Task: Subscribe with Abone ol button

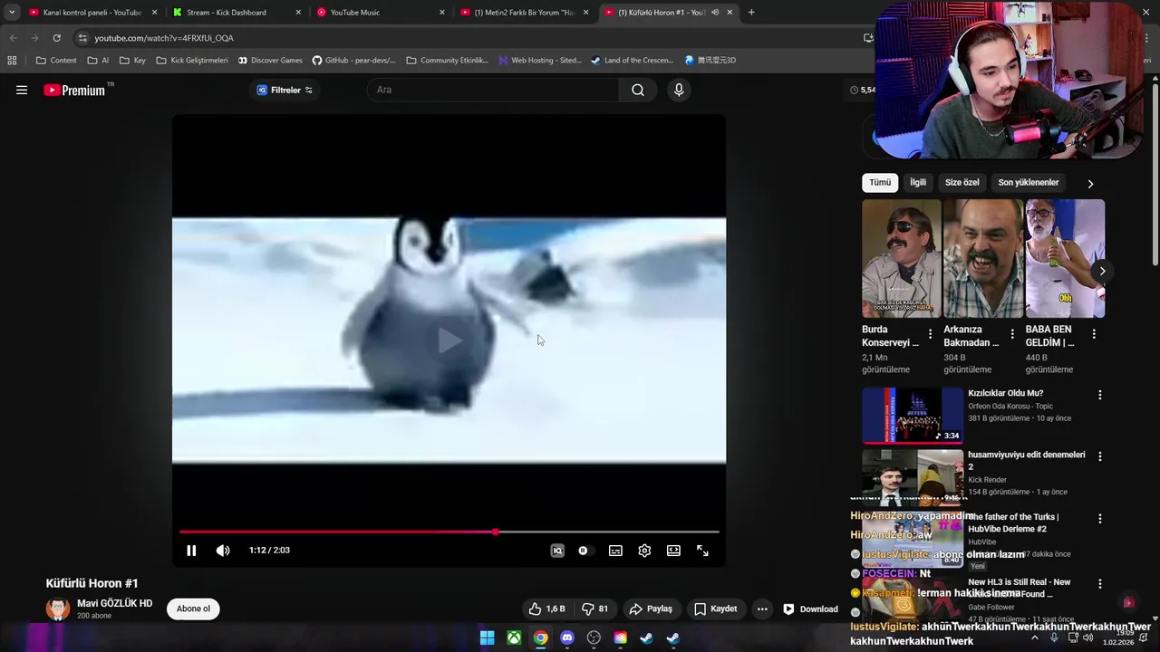Action: [x=193, y=609]
